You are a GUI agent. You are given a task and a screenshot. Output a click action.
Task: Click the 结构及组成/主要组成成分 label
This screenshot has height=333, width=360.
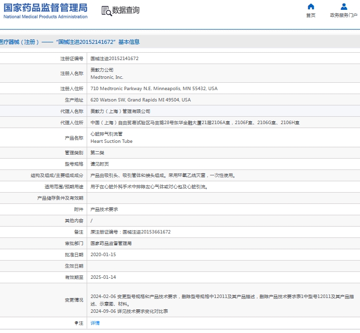57,175
